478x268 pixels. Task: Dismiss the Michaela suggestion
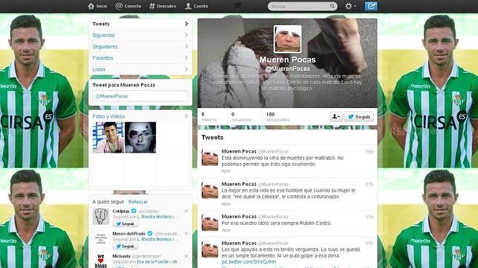pyautogui.click(x=186, y=256)
